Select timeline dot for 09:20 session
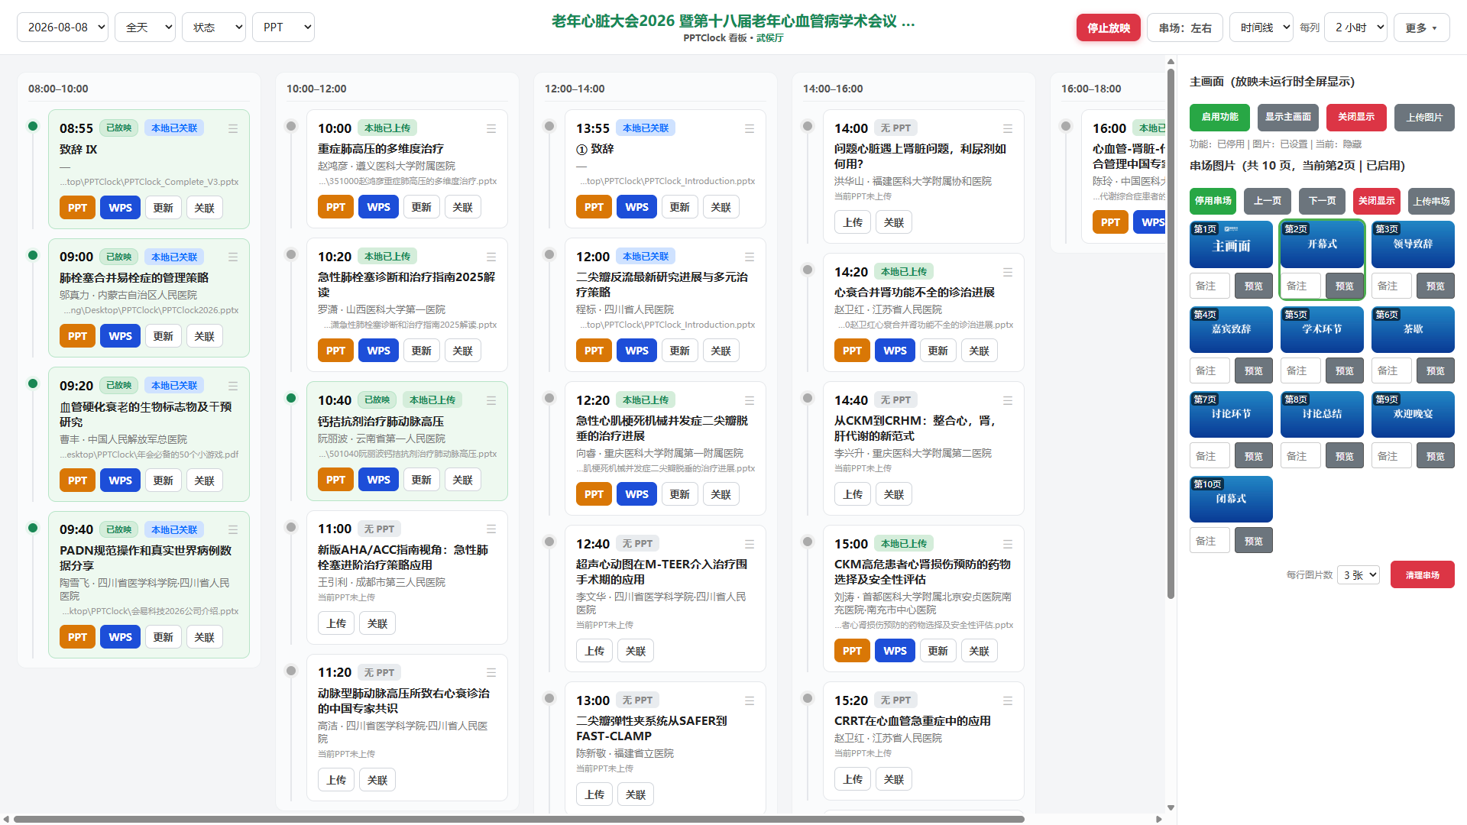 point(33,383)
